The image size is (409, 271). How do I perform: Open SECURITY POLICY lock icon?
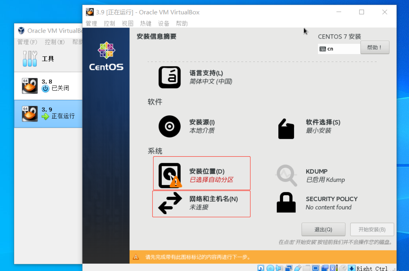286,202
